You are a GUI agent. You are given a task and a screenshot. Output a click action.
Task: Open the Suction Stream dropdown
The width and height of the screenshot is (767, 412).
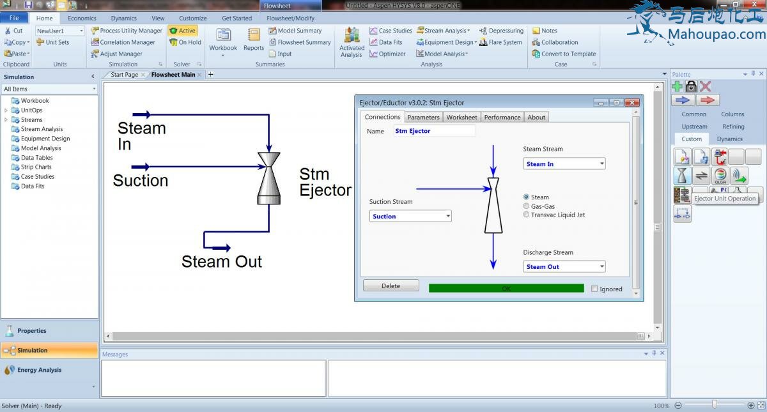click(x=448, y=217)
